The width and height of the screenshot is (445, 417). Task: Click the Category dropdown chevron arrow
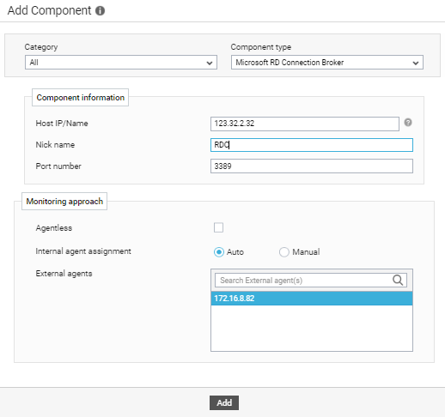210,63
